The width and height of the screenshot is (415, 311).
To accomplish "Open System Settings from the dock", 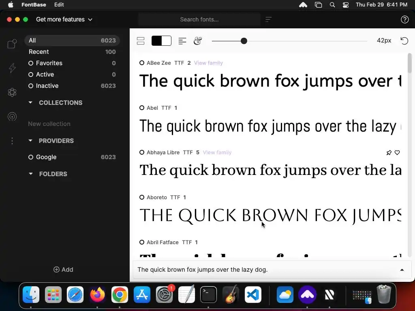I will (164, 294).
